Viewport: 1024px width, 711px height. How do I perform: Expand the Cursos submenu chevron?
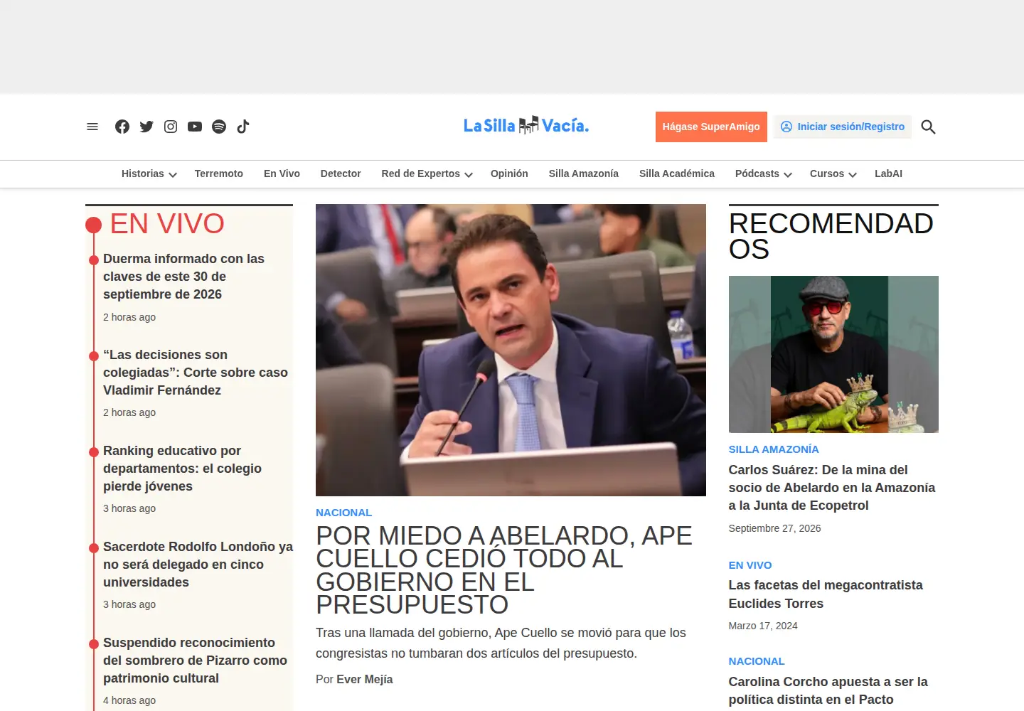[853, 174]
